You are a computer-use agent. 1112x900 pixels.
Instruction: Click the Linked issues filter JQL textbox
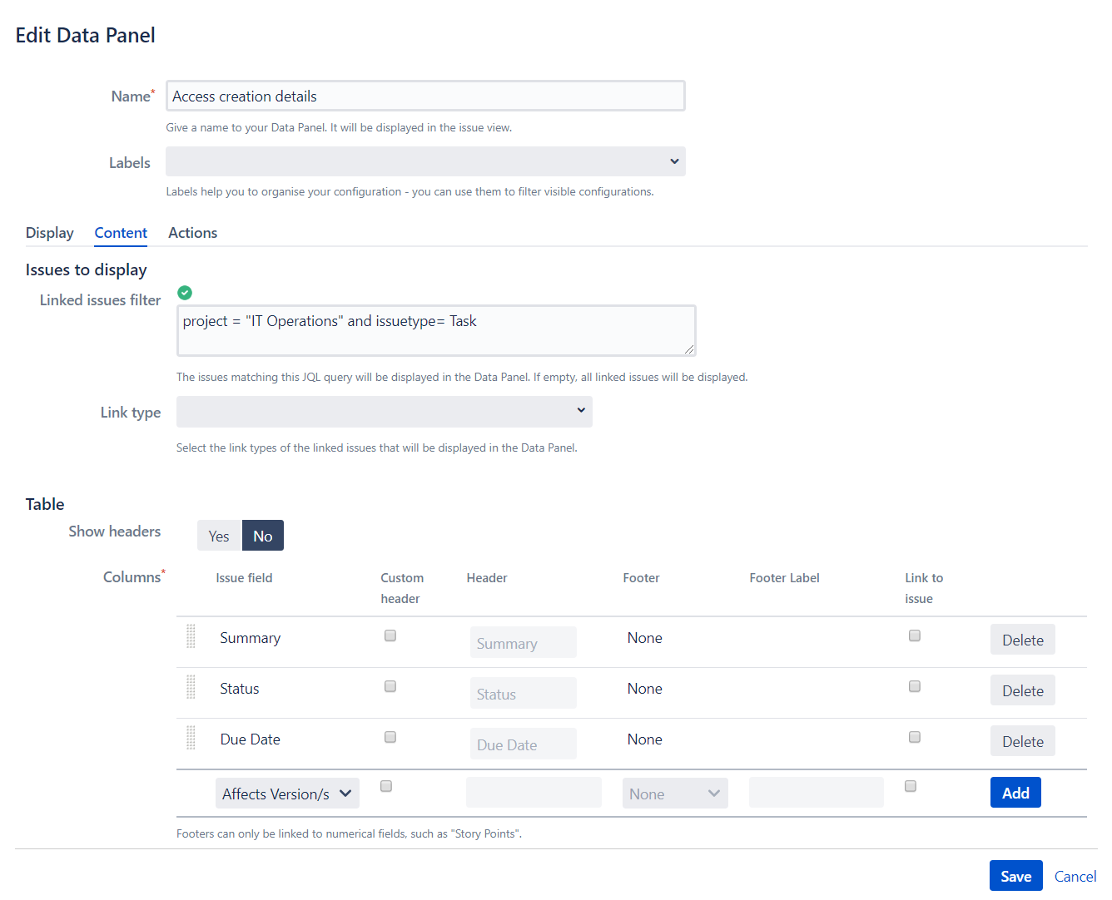[435, 331]
